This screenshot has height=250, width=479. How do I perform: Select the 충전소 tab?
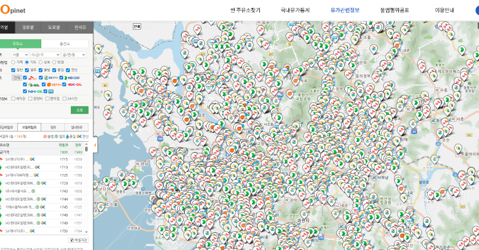point(64,44)
